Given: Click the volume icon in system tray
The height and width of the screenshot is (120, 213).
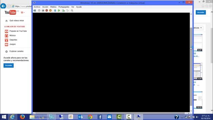Looking at the screenshot, I should coord(197,117).
